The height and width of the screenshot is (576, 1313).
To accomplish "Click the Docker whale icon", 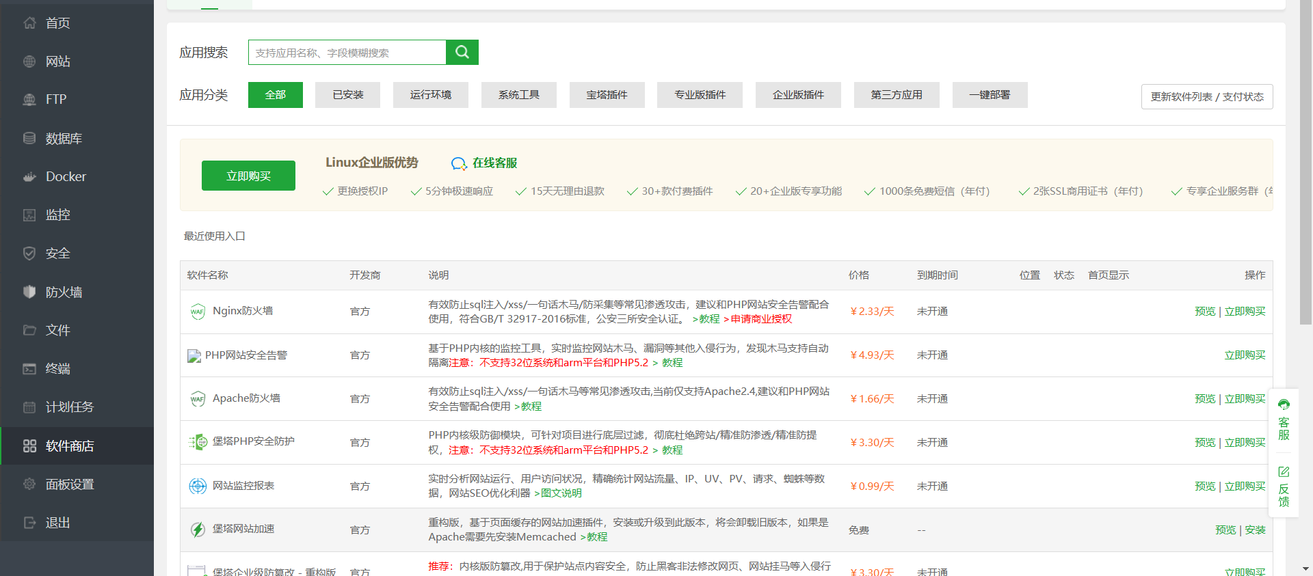I will pos(29,176).
